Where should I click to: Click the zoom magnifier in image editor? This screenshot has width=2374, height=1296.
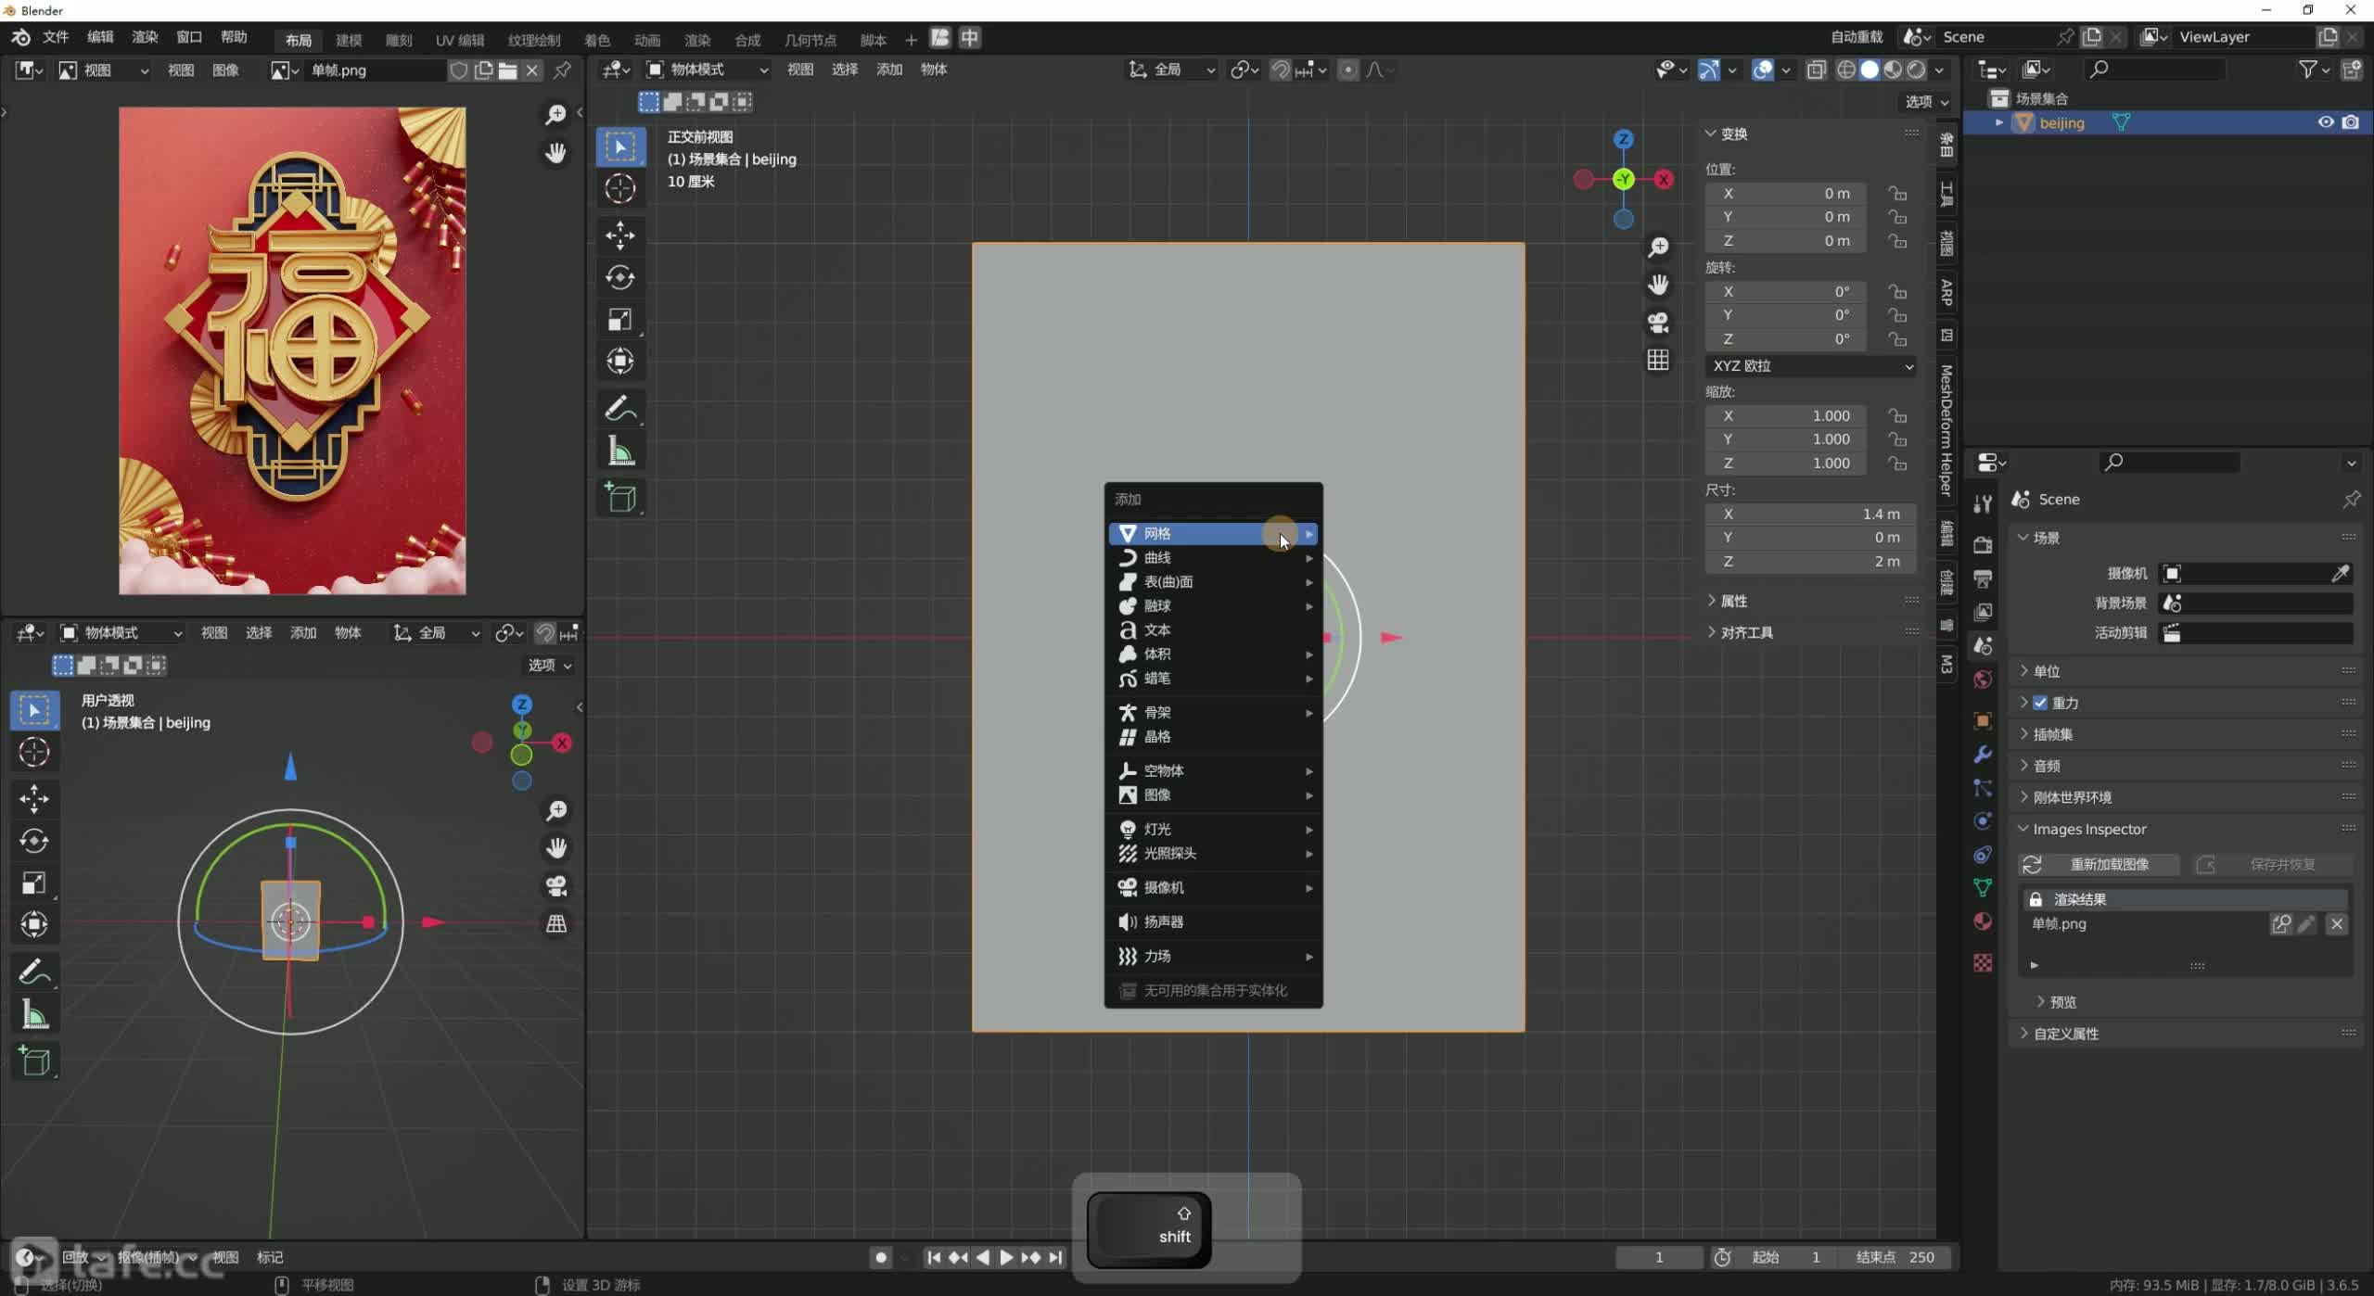555,114
